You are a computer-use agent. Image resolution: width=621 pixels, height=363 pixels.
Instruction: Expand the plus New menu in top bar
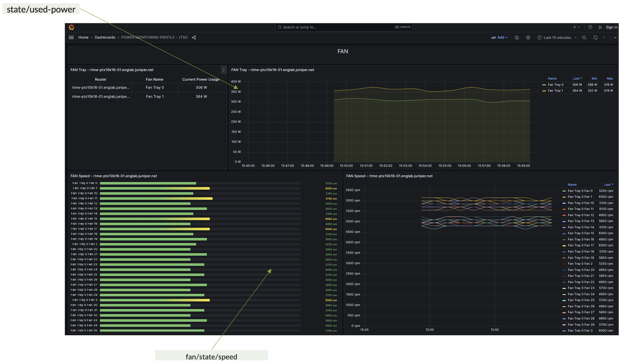(x=576, y=27)
